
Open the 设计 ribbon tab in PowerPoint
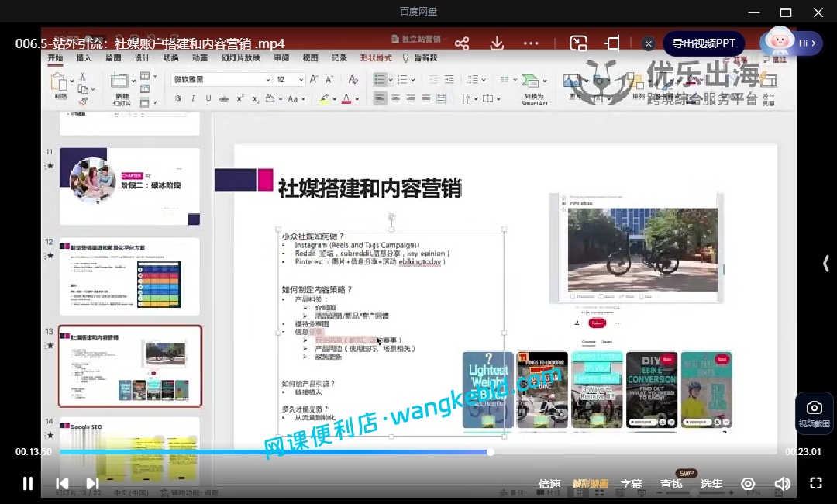(142, 57)
